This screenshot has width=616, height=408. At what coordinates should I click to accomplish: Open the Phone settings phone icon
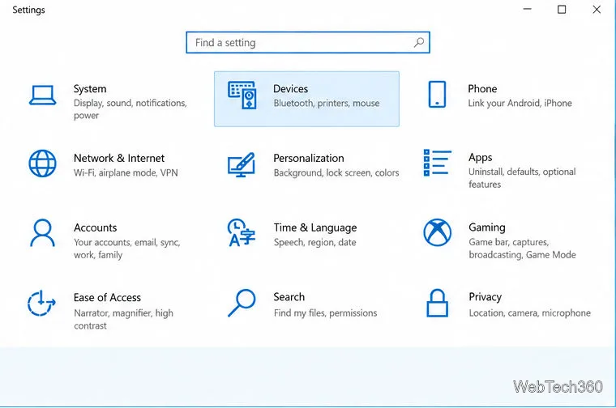click(x=437, y=94)
